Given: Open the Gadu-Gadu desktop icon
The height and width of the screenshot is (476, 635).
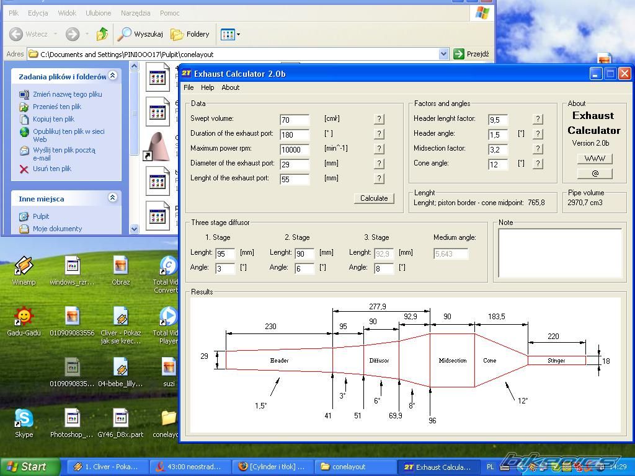Looking at the screenshot, I should click(24, 320).
